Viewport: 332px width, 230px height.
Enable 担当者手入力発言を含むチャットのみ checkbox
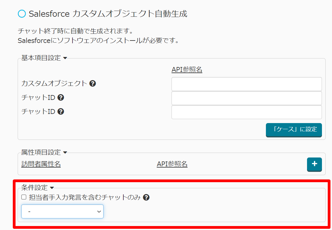pos(24,197)
